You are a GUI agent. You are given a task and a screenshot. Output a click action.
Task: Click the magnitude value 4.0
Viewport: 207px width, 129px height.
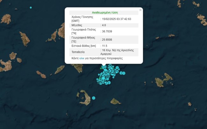click(x=104, y=25)
